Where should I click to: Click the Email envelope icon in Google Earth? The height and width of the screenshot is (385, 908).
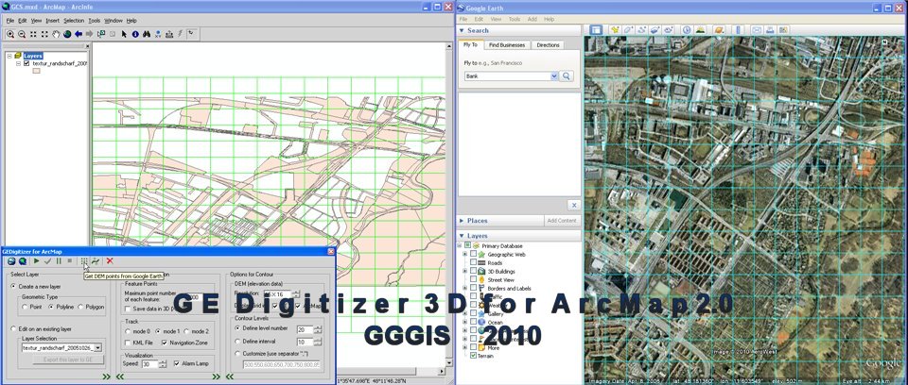point(757,29)
